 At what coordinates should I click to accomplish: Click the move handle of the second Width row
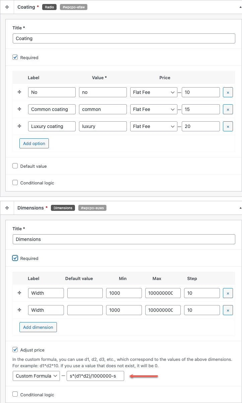point(19,310)
